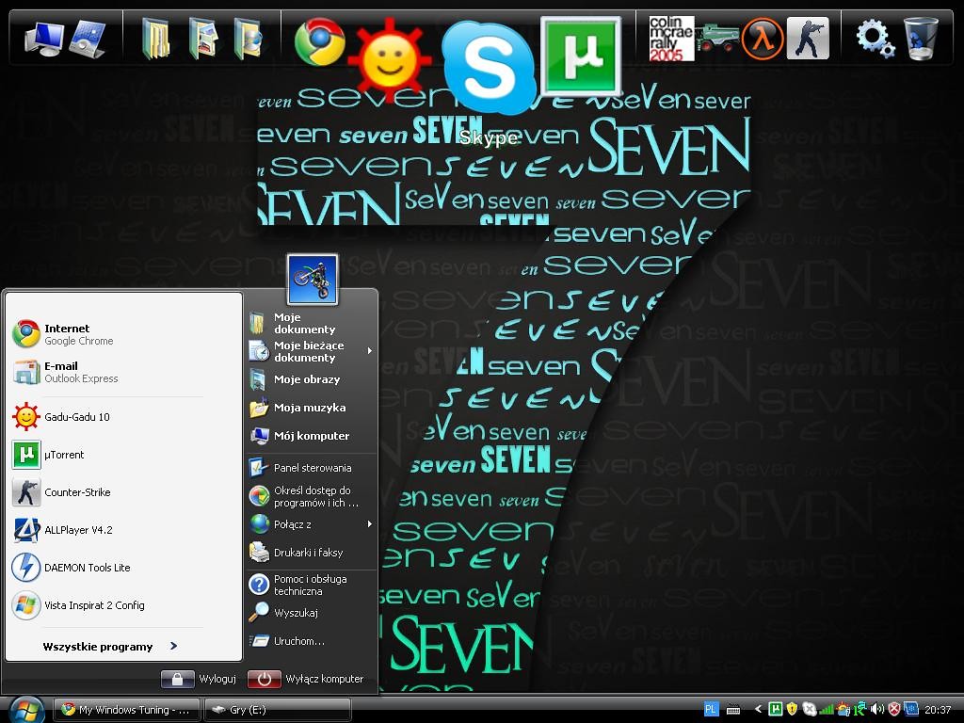
Task: Open Moje dokumenty in the Start menu
Action: (311, 323)
